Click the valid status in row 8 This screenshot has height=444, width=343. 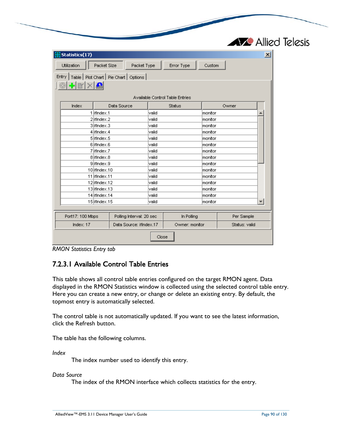(x=175, y=157)
